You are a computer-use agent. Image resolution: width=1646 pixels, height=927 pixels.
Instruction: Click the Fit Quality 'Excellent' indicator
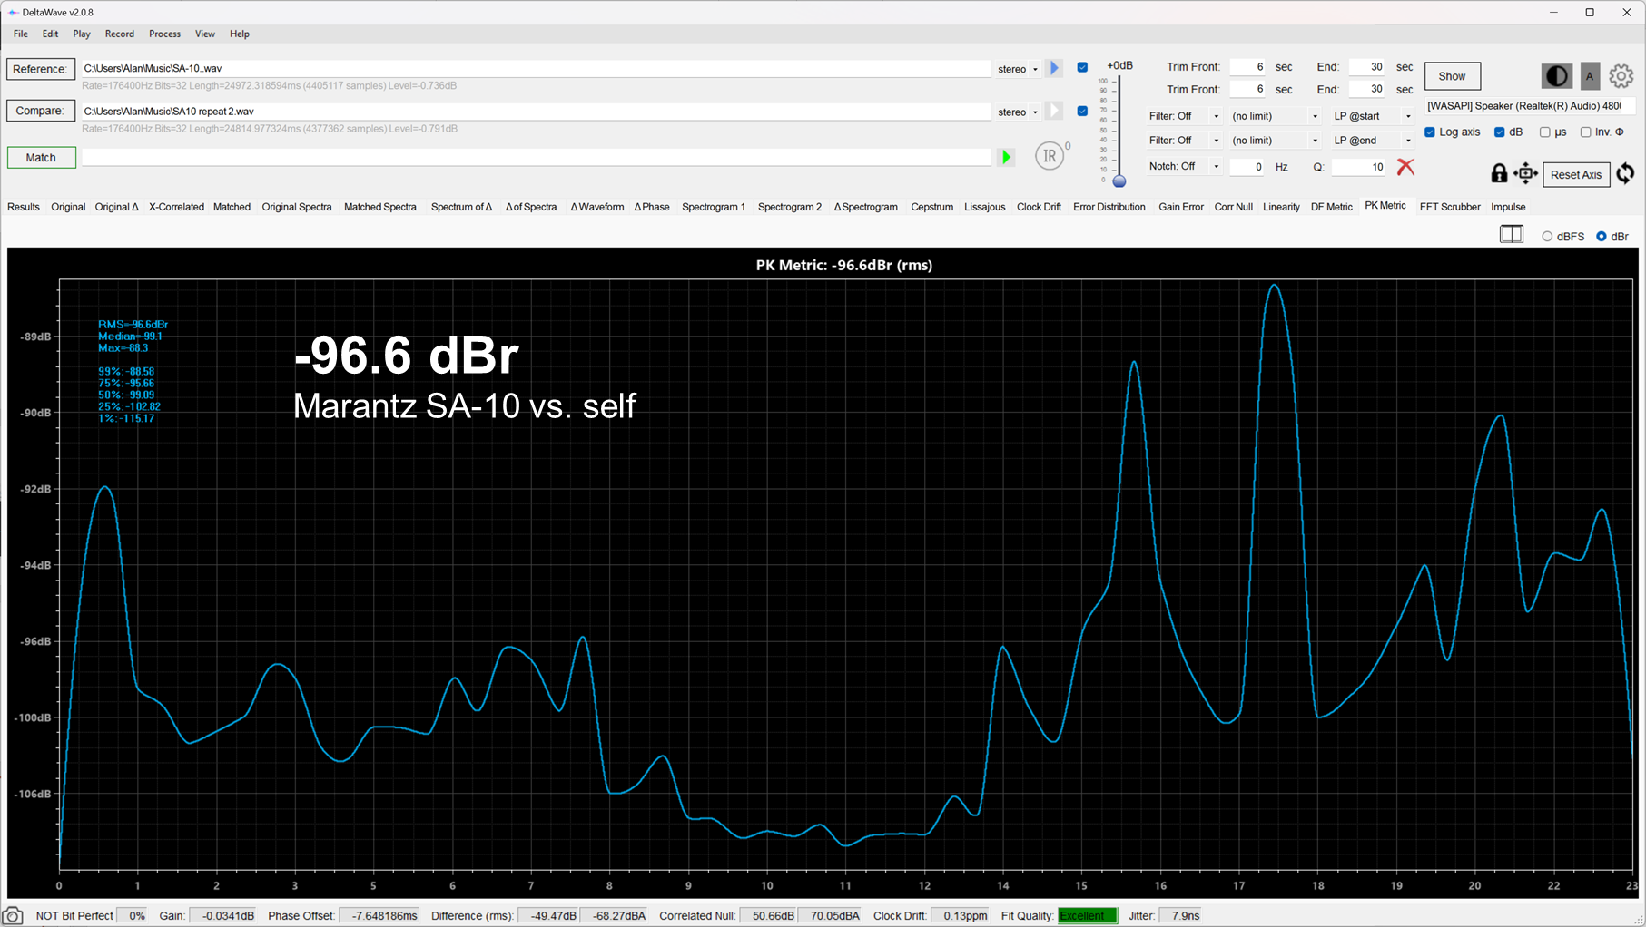1087,916
